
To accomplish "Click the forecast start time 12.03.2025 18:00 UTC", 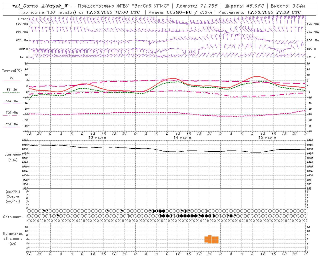I will (113, 12).
